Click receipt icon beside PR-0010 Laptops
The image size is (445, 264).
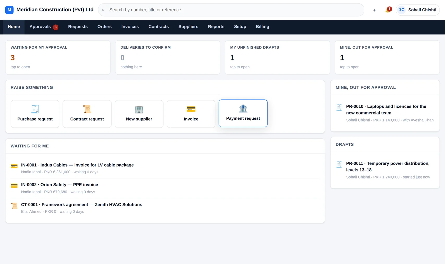(x=339, y=107)
